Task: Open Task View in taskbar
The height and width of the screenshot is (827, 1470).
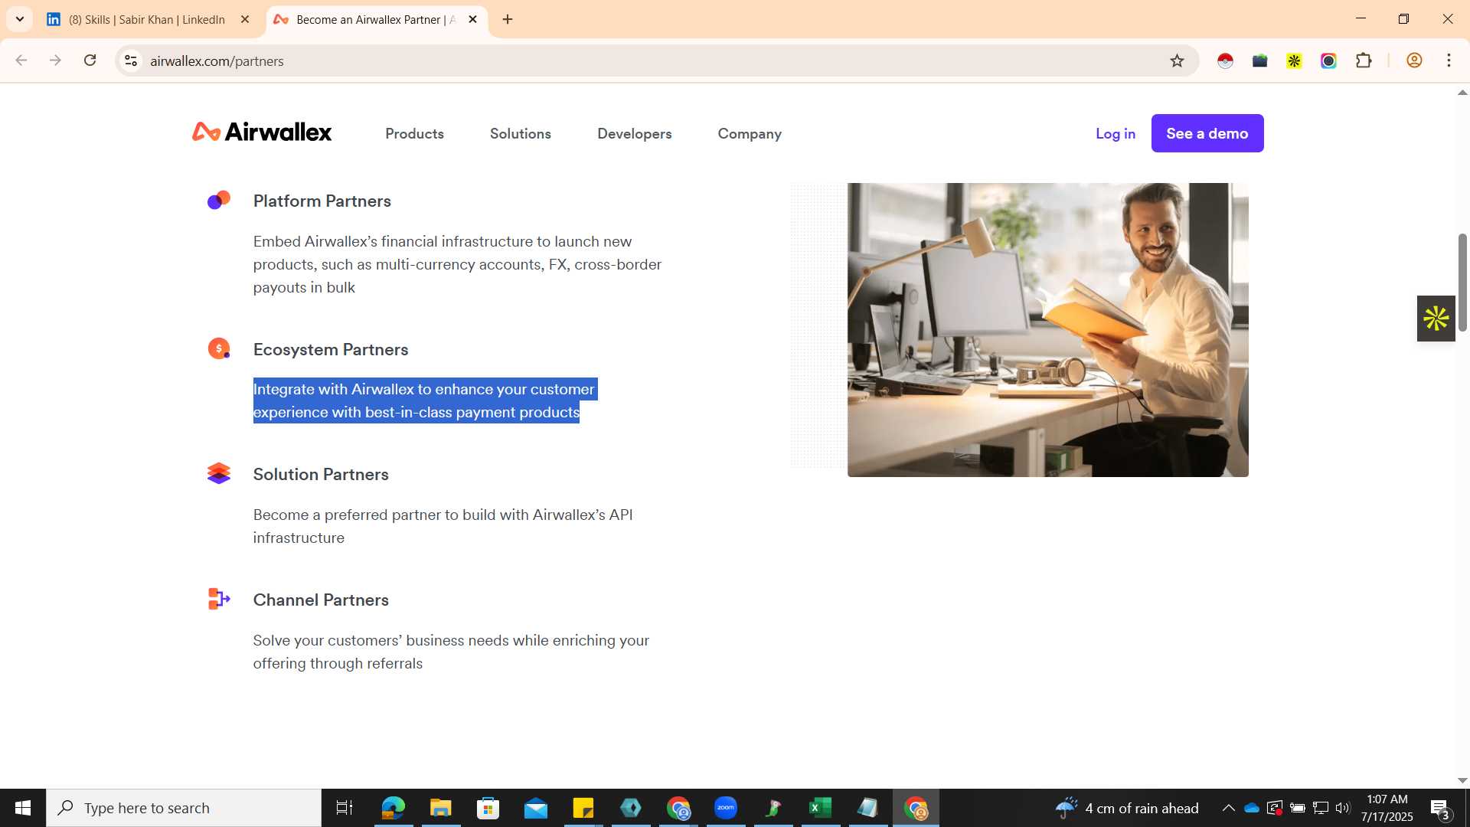Action: (x=345, y=808)
